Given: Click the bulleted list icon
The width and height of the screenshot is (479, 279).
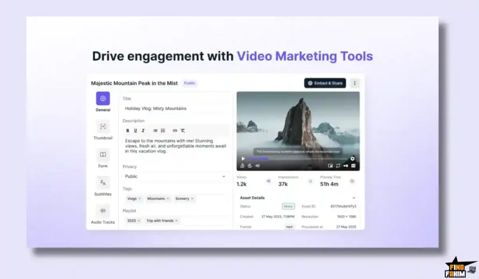Looking at the screenshot, I should click(163, 131).
